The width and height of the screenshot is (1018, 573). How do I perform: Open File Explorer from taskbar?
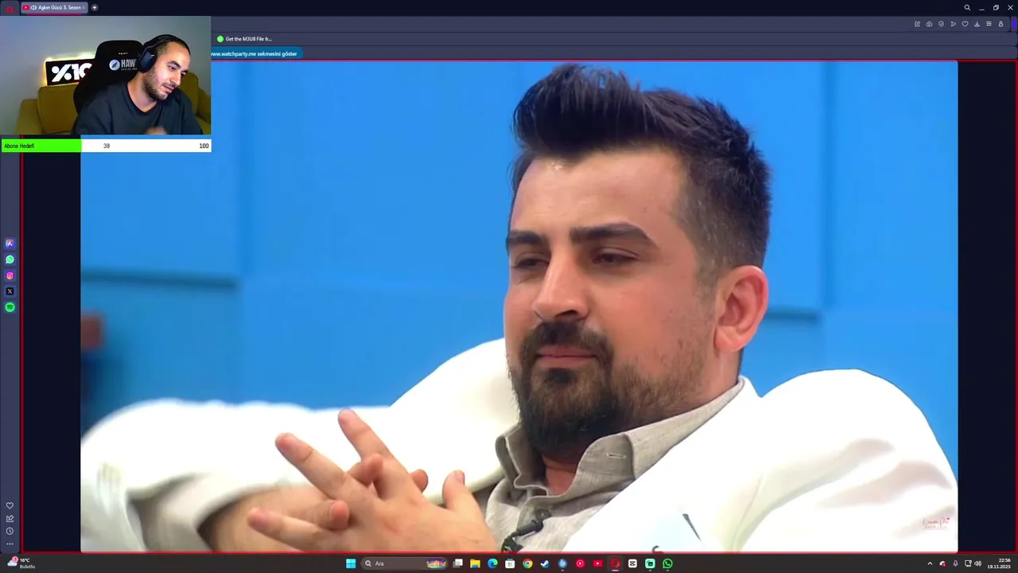click(x=475, y=563)
